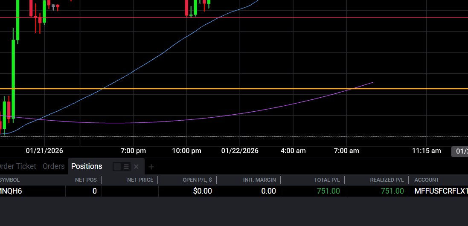This screenshot has height=226, width=468.
Task: Add a new panel tab with plus
Action: (151, 167)
